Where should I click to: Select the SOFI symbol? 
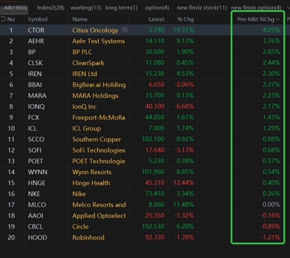click(35, 150)
